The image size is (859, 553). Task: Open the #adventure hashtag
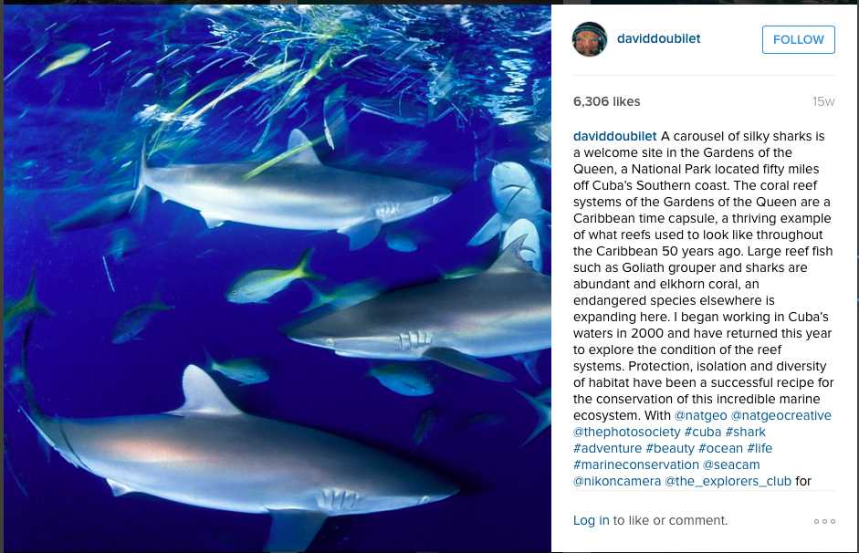point(607,448)
